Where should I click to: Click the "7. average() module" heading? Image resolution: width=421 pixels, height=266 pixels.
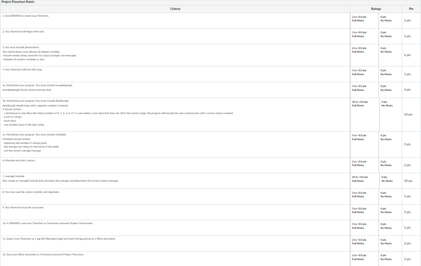click(14, 176)
